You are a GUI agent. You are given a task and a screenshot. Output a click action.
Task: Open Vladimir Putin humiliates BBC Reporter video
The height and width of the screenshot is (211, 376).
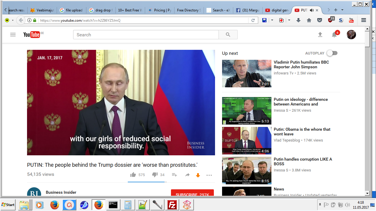coord(301,64)
